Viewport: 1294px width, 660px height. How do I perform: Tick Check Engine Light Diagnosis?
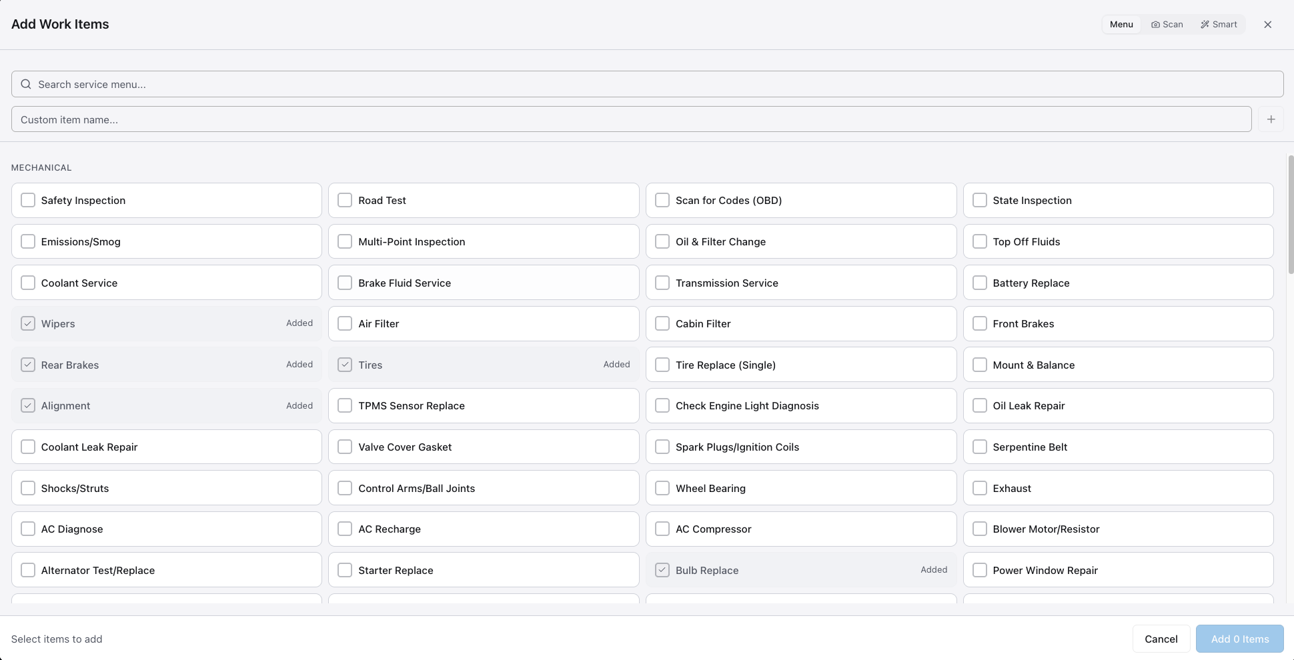point(662,405)
